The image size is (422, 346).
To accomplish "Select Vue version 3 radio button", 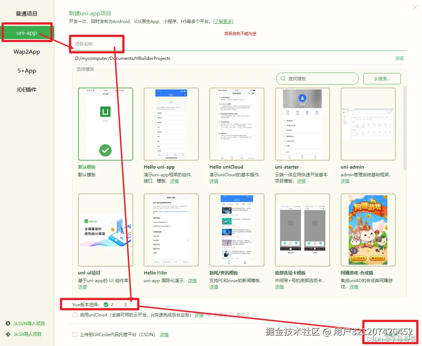I will point(119,304).
